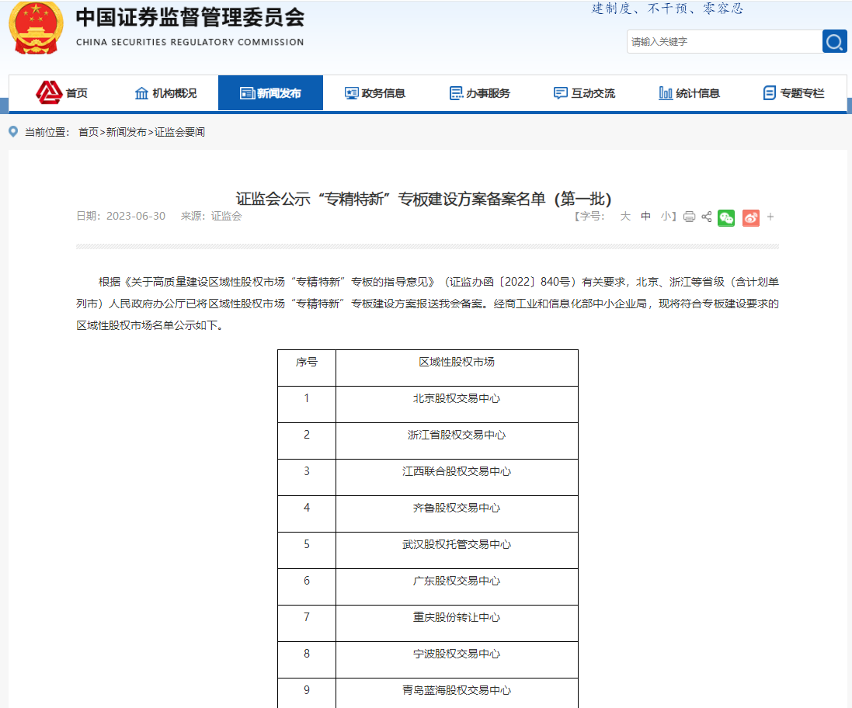Open the 统计信息 menu
Screen dimensions: 852x708
pyautogui.click(x=689, y=93)
